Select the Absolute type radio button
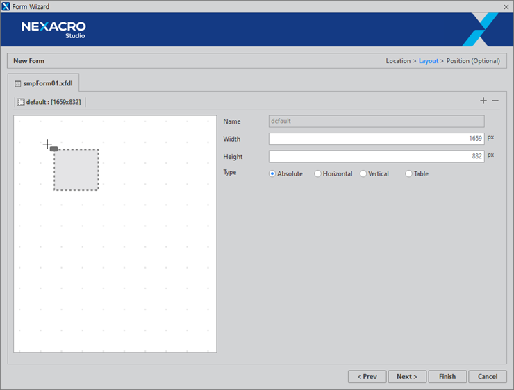The width and height of the screenshot is (514, 390). (x=272, y=174)
